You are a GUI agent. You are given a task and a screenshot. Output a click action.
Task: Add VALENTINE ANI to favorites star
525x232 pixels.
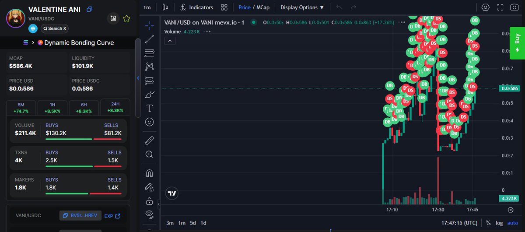coord(126,18)
